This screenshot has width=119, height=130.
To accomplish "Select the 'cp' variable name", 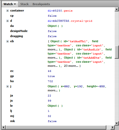I will [x=12, y=16].
